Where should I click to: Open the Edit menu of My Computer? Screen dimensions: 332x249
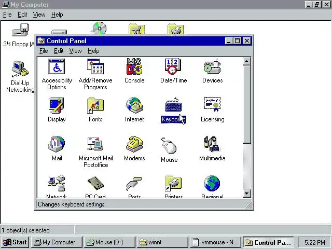(22, 15)
